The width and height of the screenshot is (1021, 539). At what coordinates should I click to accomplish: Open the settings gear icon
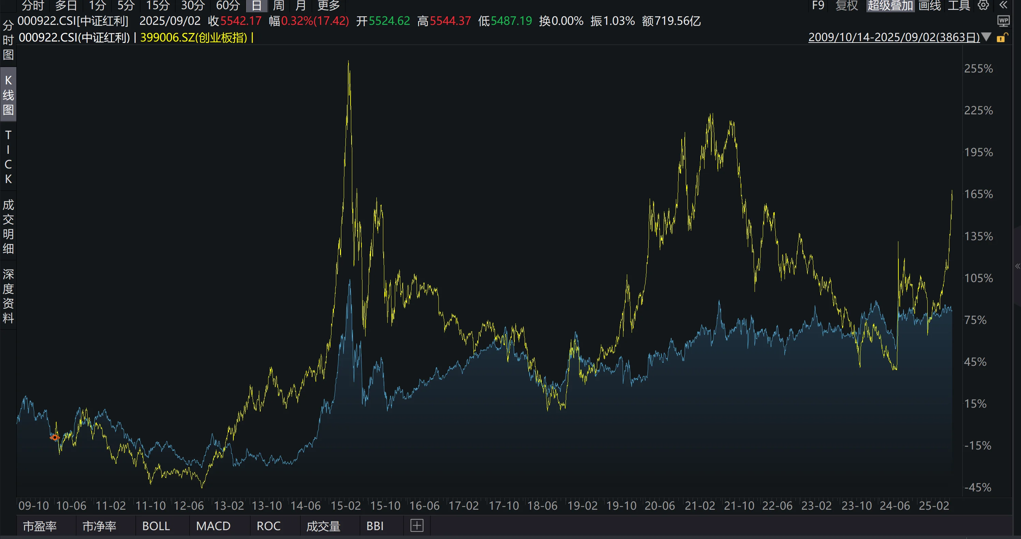(983, 5)
